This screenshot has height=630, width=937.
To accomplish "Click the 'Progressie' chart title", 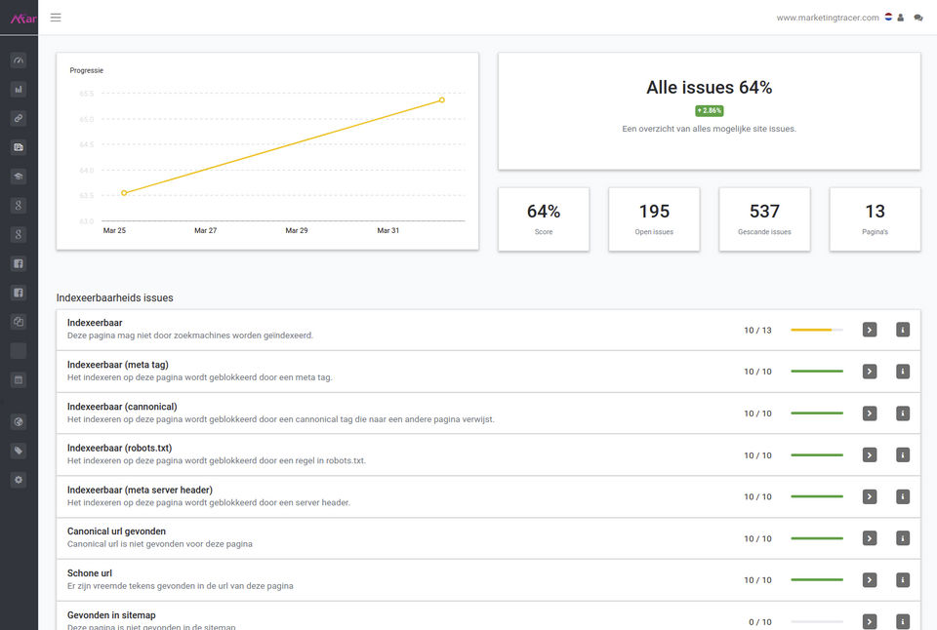I will point(87,70).
